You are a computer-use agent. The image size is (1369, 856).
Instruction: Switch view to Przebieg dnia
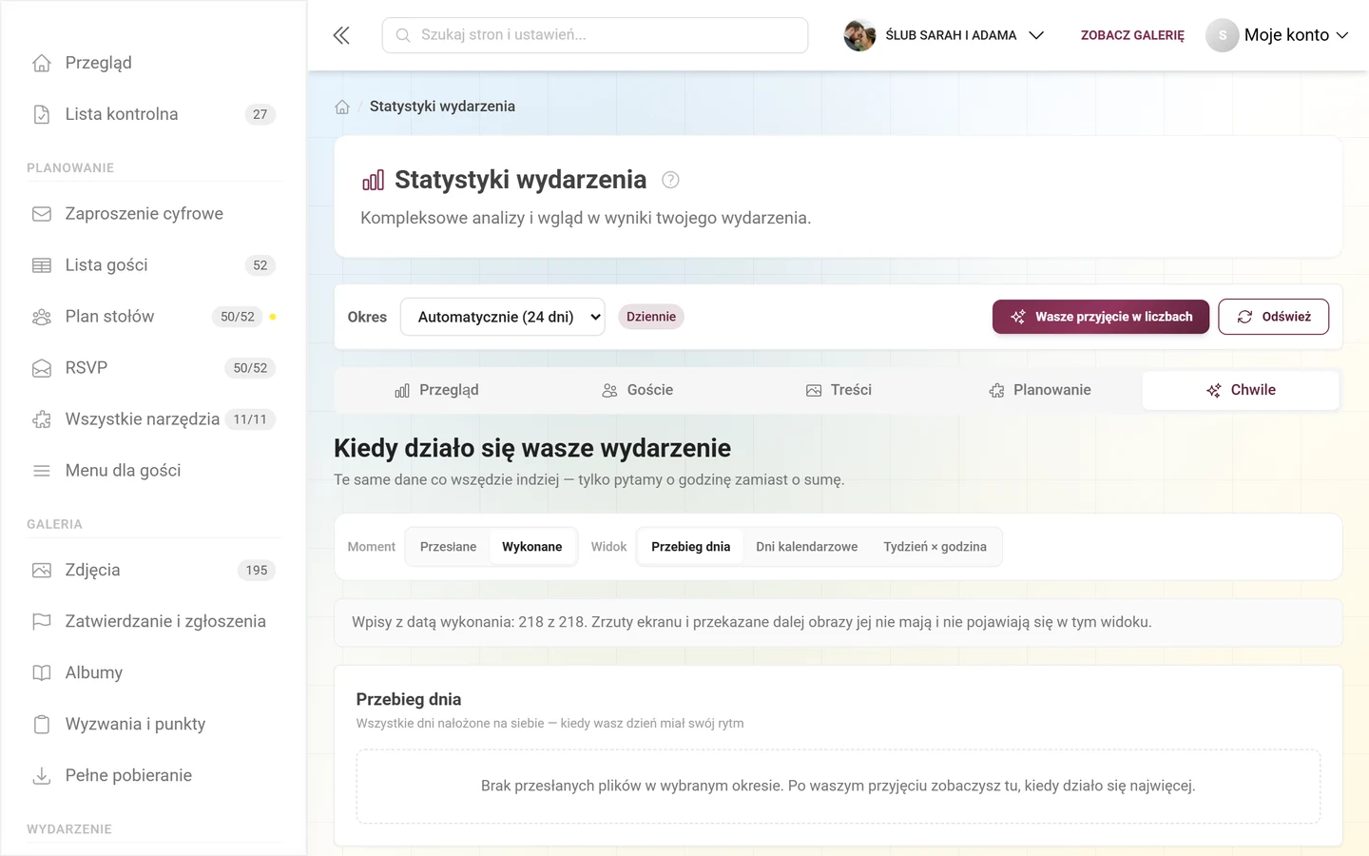tap(691, 547)
